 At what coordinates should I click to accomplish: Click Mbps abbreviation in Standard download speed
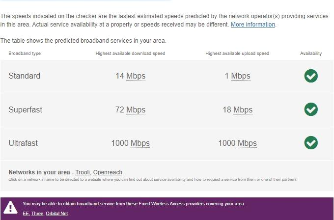click(136, 76)
